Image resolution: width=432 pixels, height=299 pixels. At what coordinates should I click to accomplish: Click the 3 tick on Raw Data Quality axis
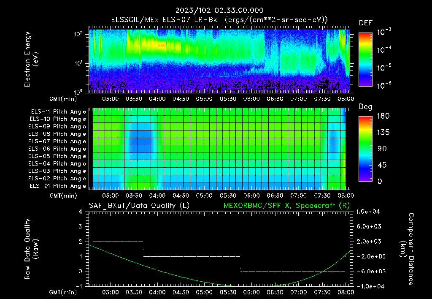point(80,226)
